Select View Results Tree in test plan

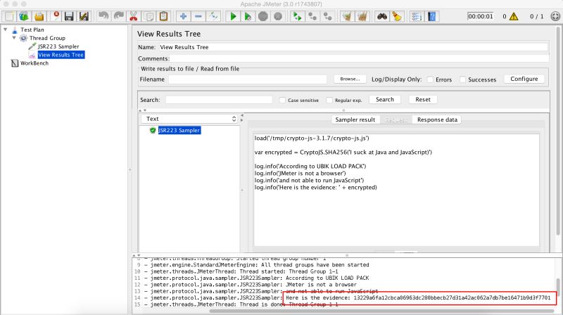click(x=61, y=55)
